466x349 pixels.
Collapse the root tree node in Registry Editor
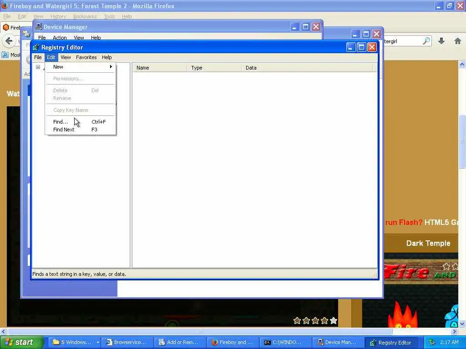(x=38, y=67)
